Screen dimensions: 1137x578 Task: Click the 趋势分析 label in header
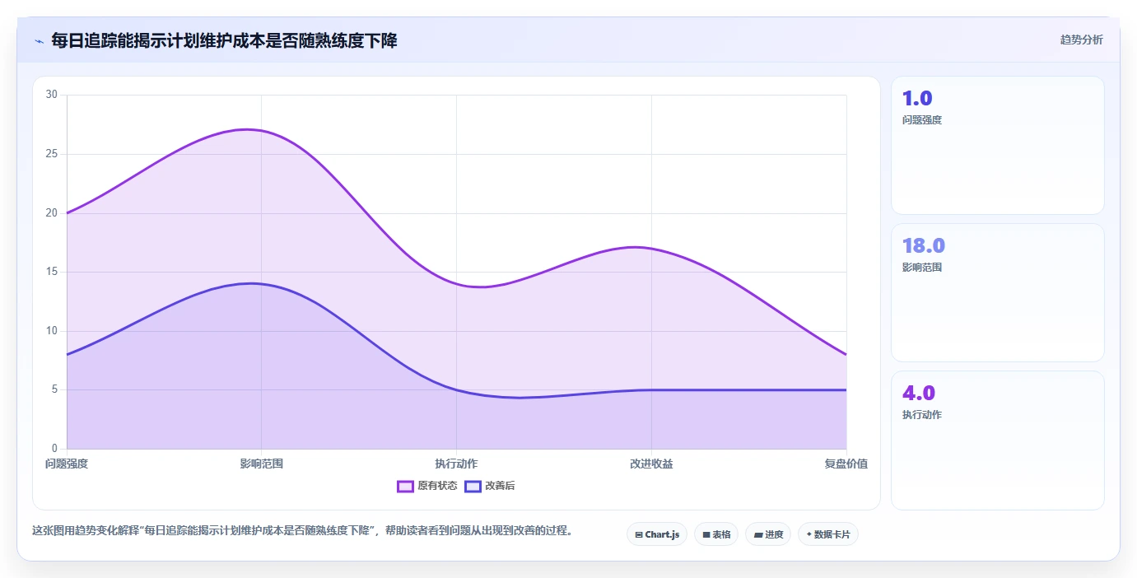[1081, 40]
